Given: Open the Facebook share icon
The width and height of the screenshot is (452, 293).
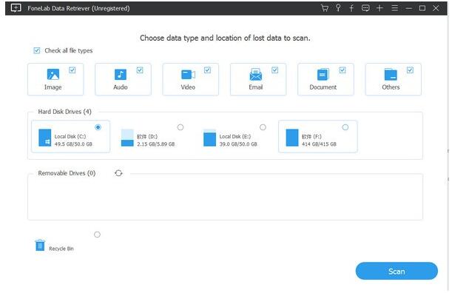Looking at the screenshot, I should coord(351,8).
